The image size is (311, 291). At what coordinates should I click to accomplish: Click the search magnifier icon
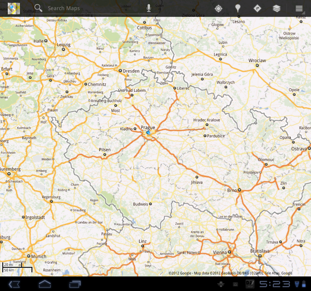(x=38, y=8)
